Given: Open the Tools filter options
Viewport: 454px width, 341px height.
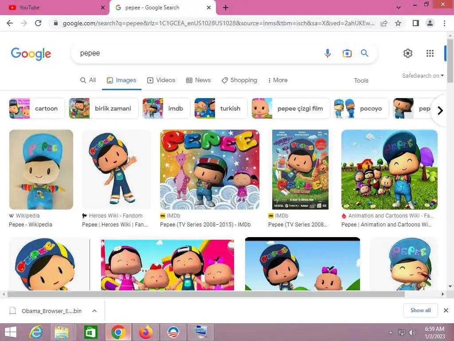Looking at the screenshot, I should 361,80.
